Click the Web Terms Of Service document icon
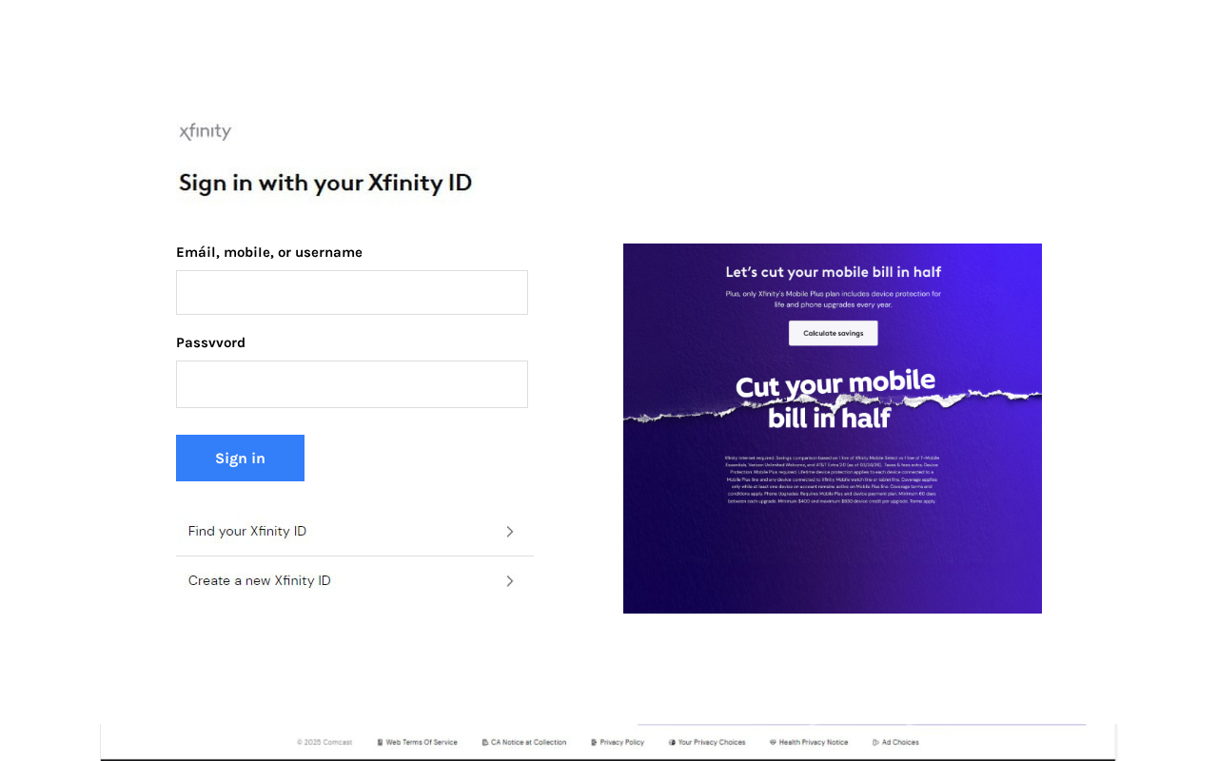This screenshot has width=1218, height=761. coord(380,742)
